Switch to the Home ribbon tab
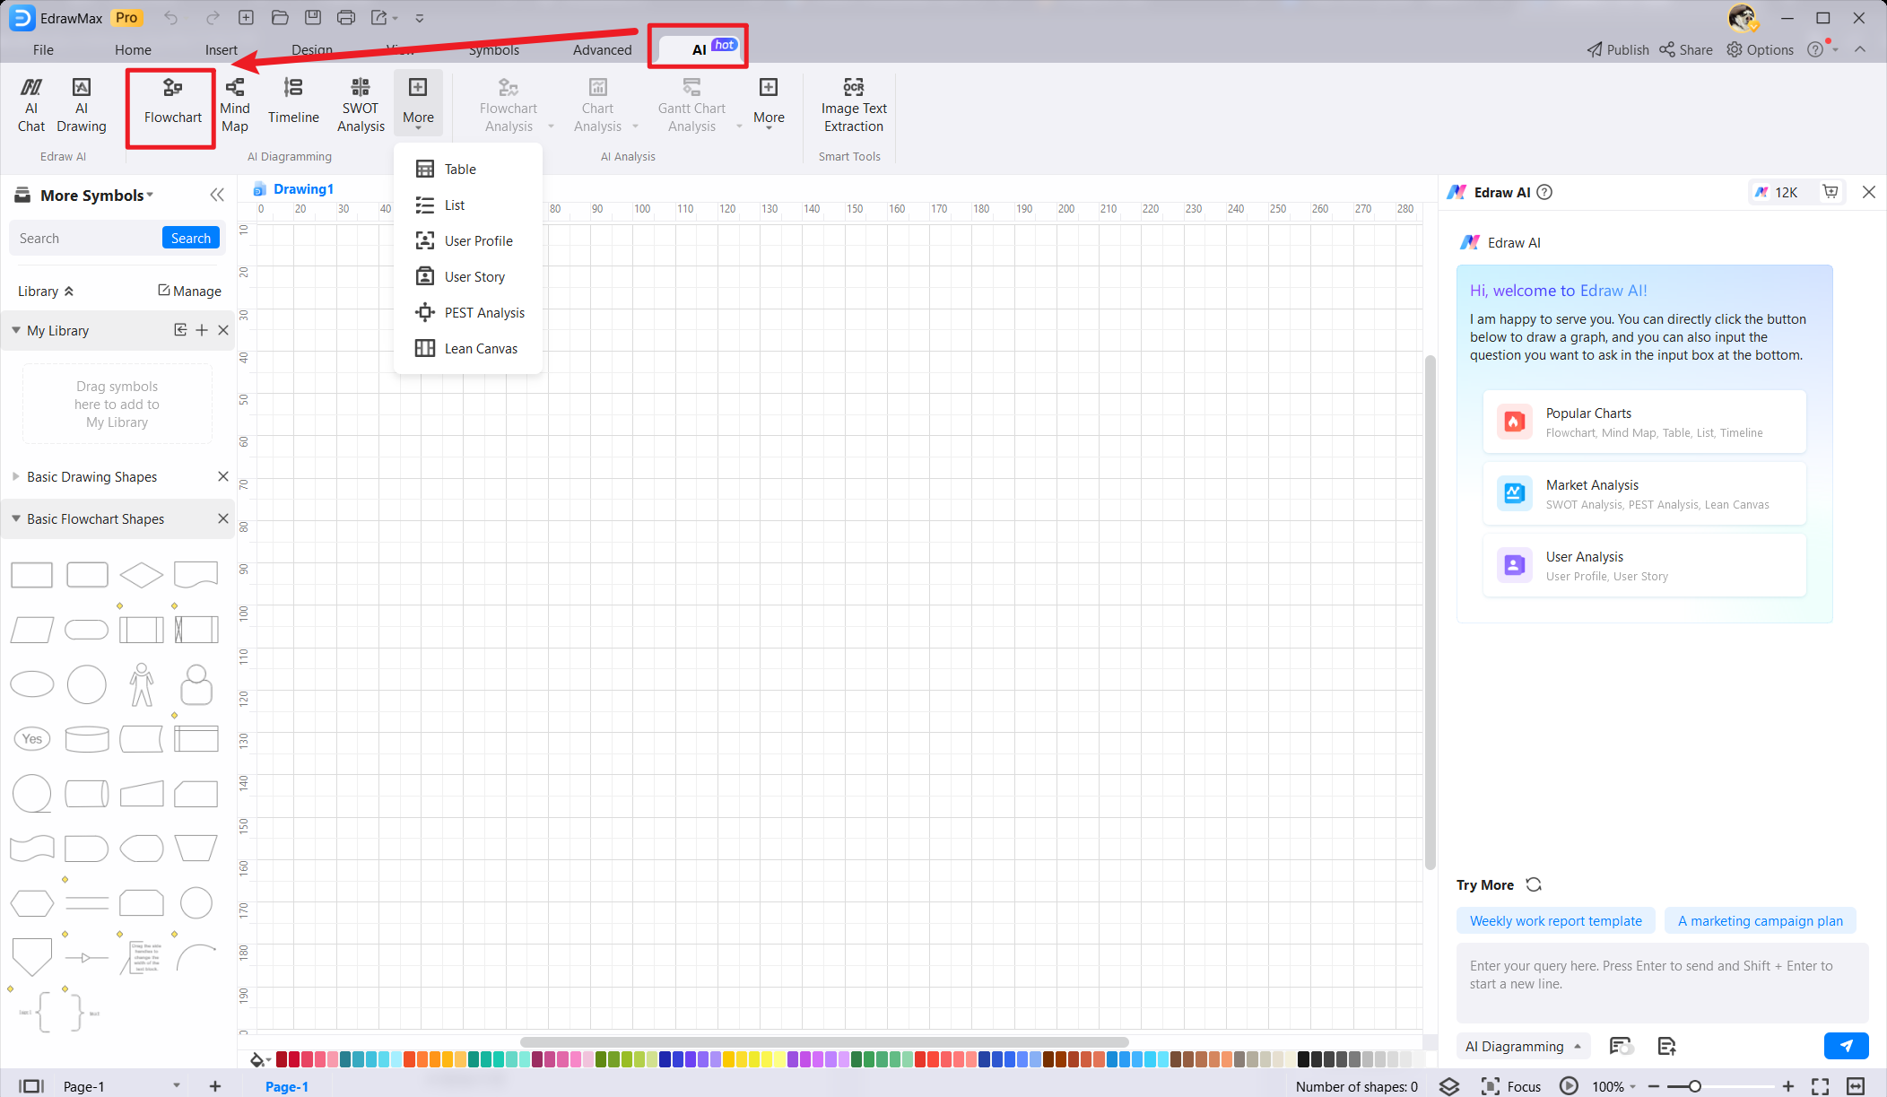 [x=133, y=49]
